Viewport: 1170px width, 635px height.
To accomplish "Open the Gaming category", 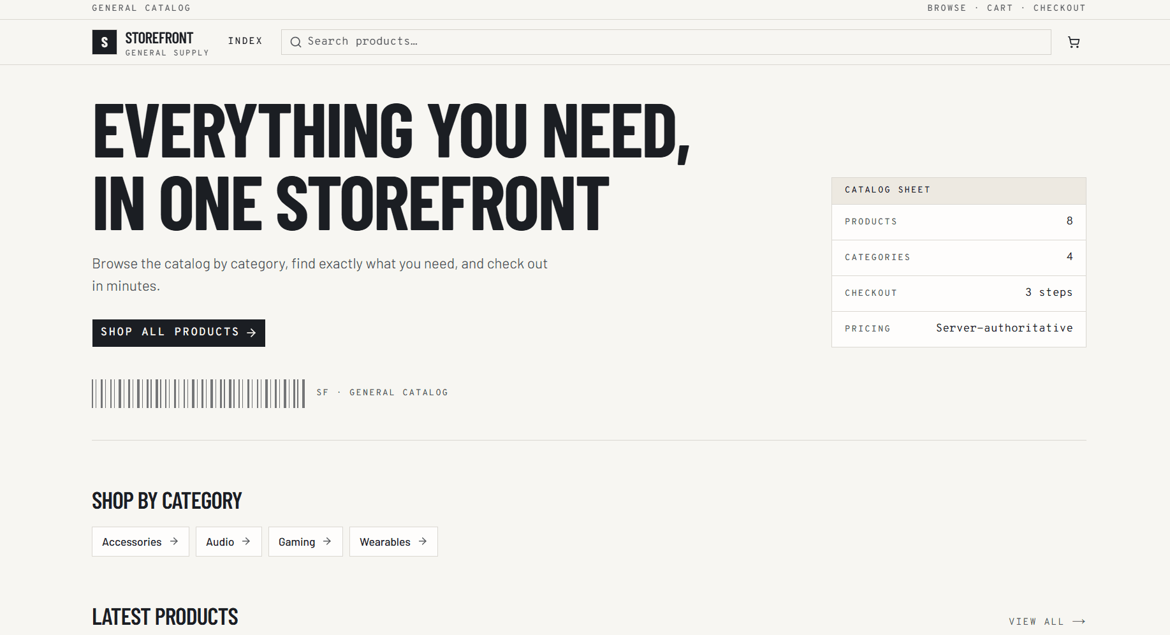I will 305,542.
